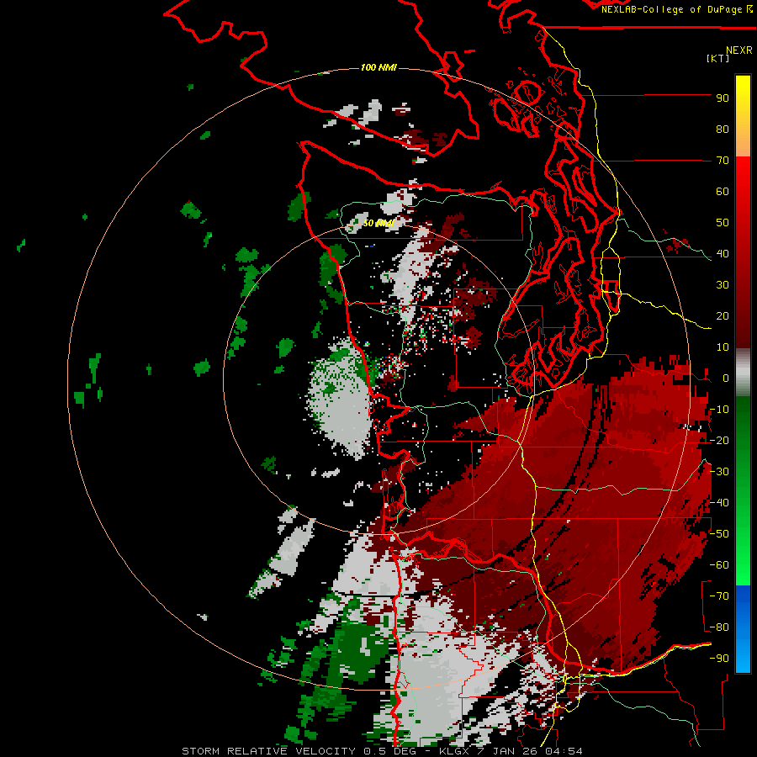Screen dimensions: 757x757
Task: Click the STORM RELATIVE VELOCITY product caption
Action: click(268, 751)
